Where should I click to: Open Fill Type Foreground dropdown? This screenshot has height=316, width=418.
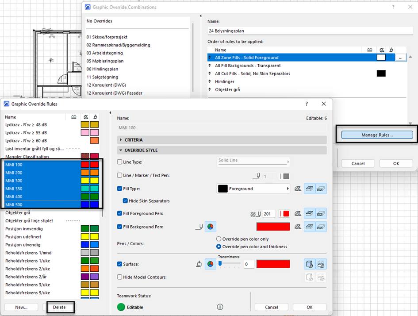(x=253, y=189)
